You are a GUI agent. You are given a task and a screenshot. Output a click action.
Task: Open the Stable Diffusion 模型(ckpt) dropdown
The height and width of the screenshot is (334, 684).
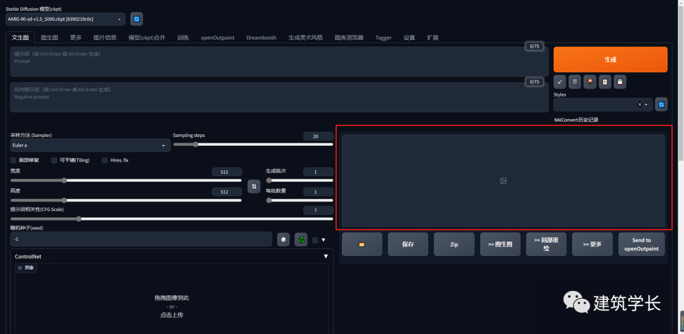coord(65,19)
